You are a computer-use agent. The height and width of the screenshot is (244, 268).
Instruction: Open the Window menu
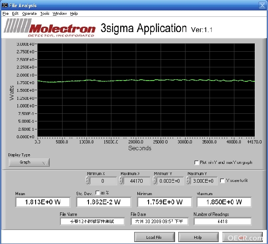(59, 14)
